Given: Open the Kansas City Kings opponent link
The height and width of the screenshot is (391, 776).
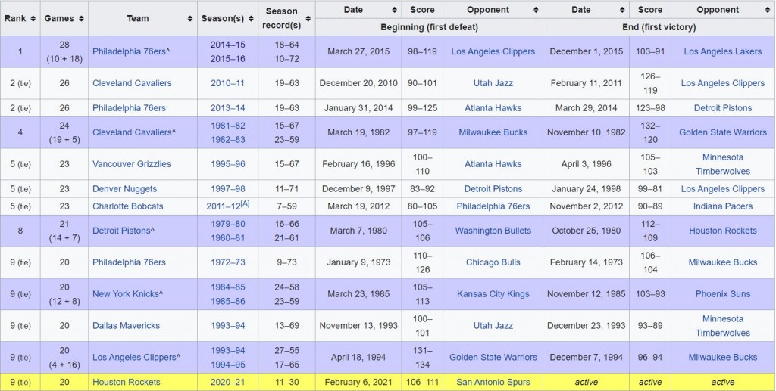Looking at the screenshot, I should click(x=493, y=293).
